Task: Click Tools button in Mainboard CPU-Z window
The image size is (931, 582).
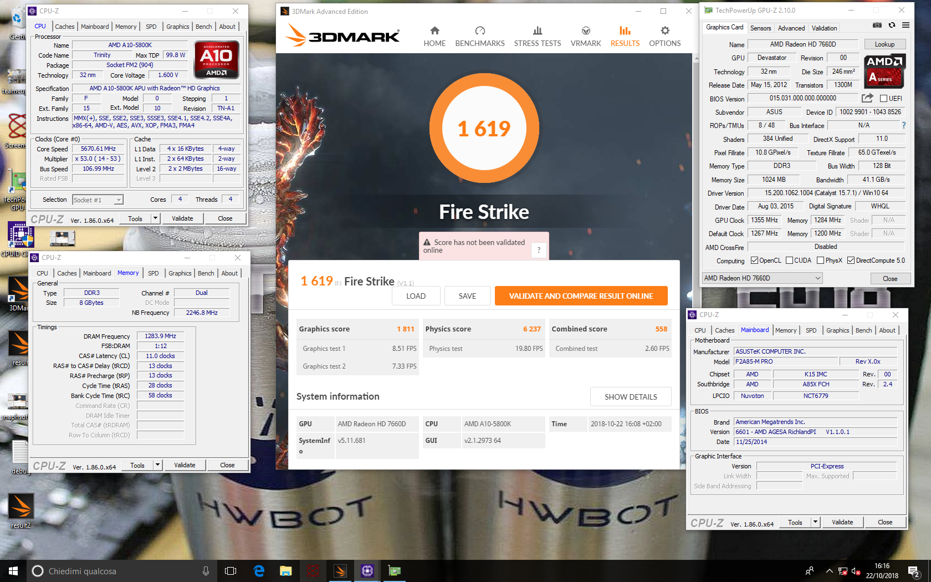Action: (795, 522)
